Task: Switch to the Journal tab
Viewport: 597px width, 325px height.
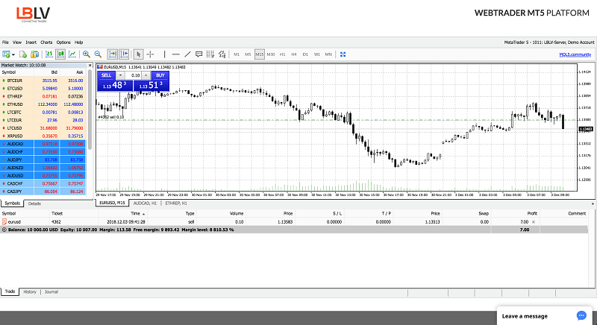Action: [x=51, y=292]
